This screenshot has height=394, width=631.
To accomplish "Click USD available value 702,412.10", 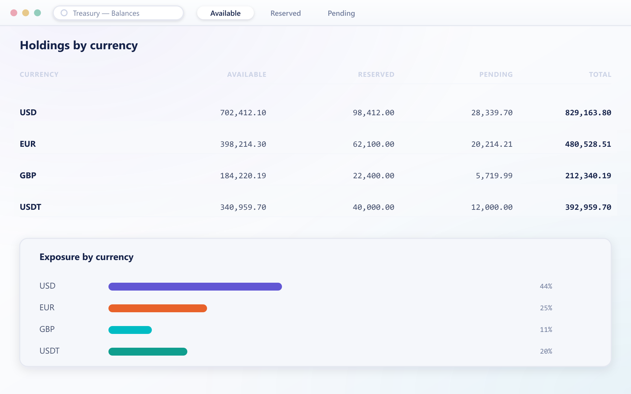I will [x=243, y=113].
